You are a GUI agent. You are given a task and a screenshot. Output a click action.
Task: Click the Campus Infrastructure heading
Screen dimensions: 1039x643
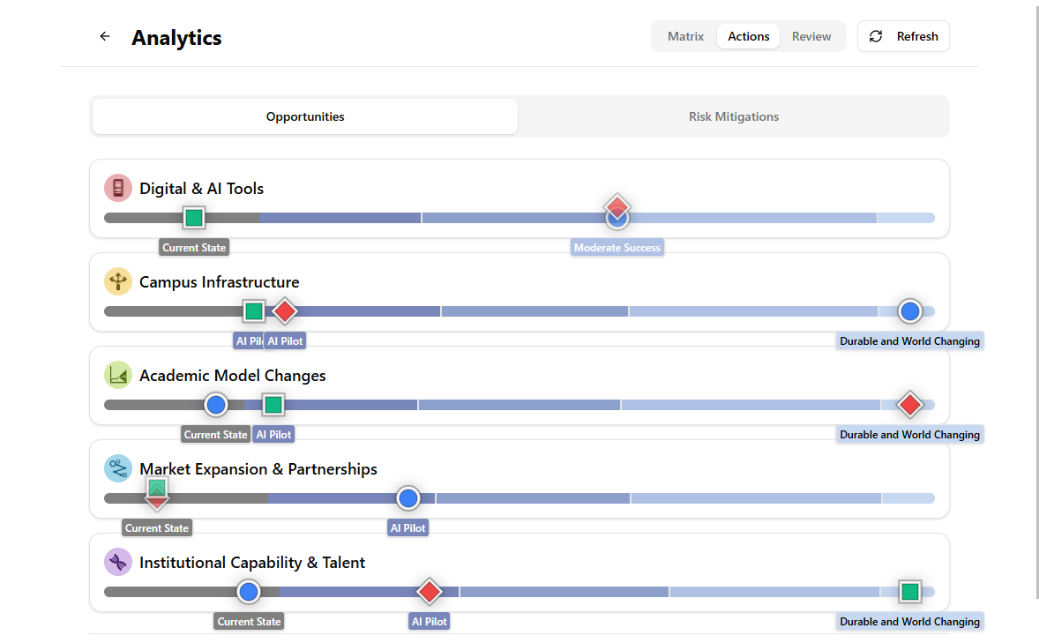point(220,282)
